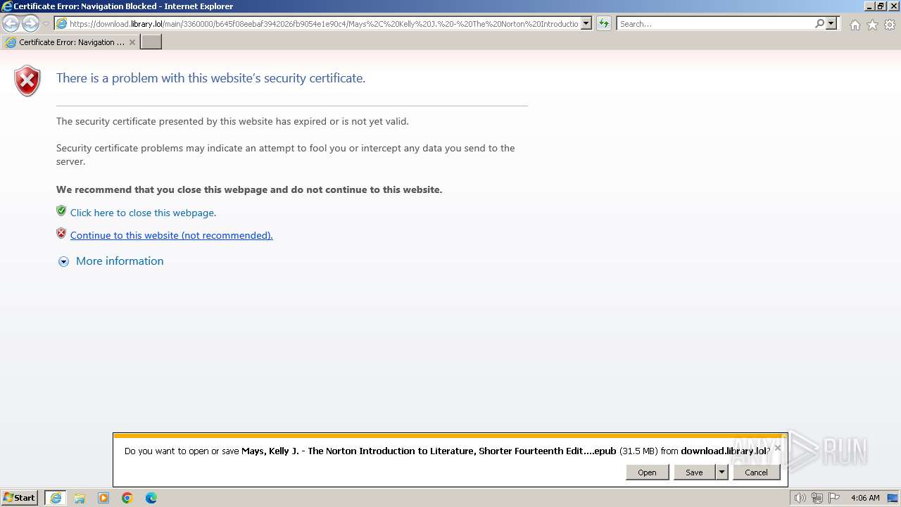Launch Google Chrome from taskbar

tap(127, 498)
